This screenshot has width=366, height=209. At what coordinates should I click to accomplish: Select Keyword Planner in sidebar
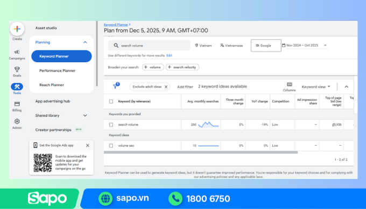tap(61, 56)
